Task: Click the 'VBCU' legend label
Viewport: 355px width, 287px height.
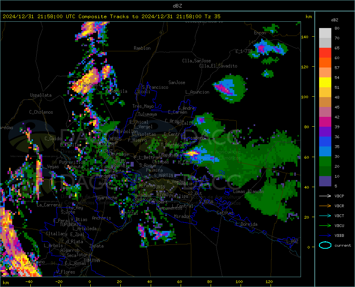Action: 339,226
